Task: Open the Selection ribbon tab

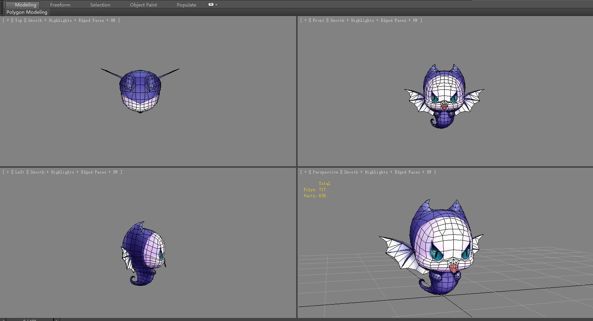Action: pos(100,5)
